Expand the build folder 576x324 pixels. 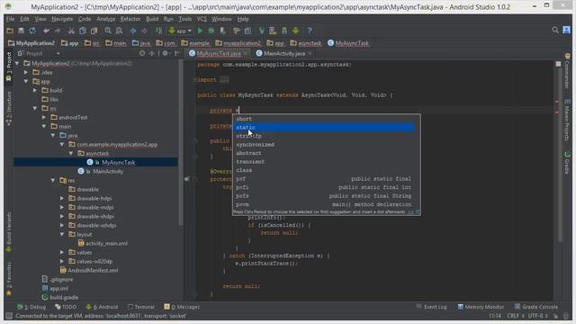pos(35,90)
